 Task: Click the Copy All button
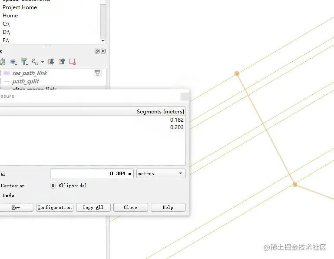click(93, 207)
